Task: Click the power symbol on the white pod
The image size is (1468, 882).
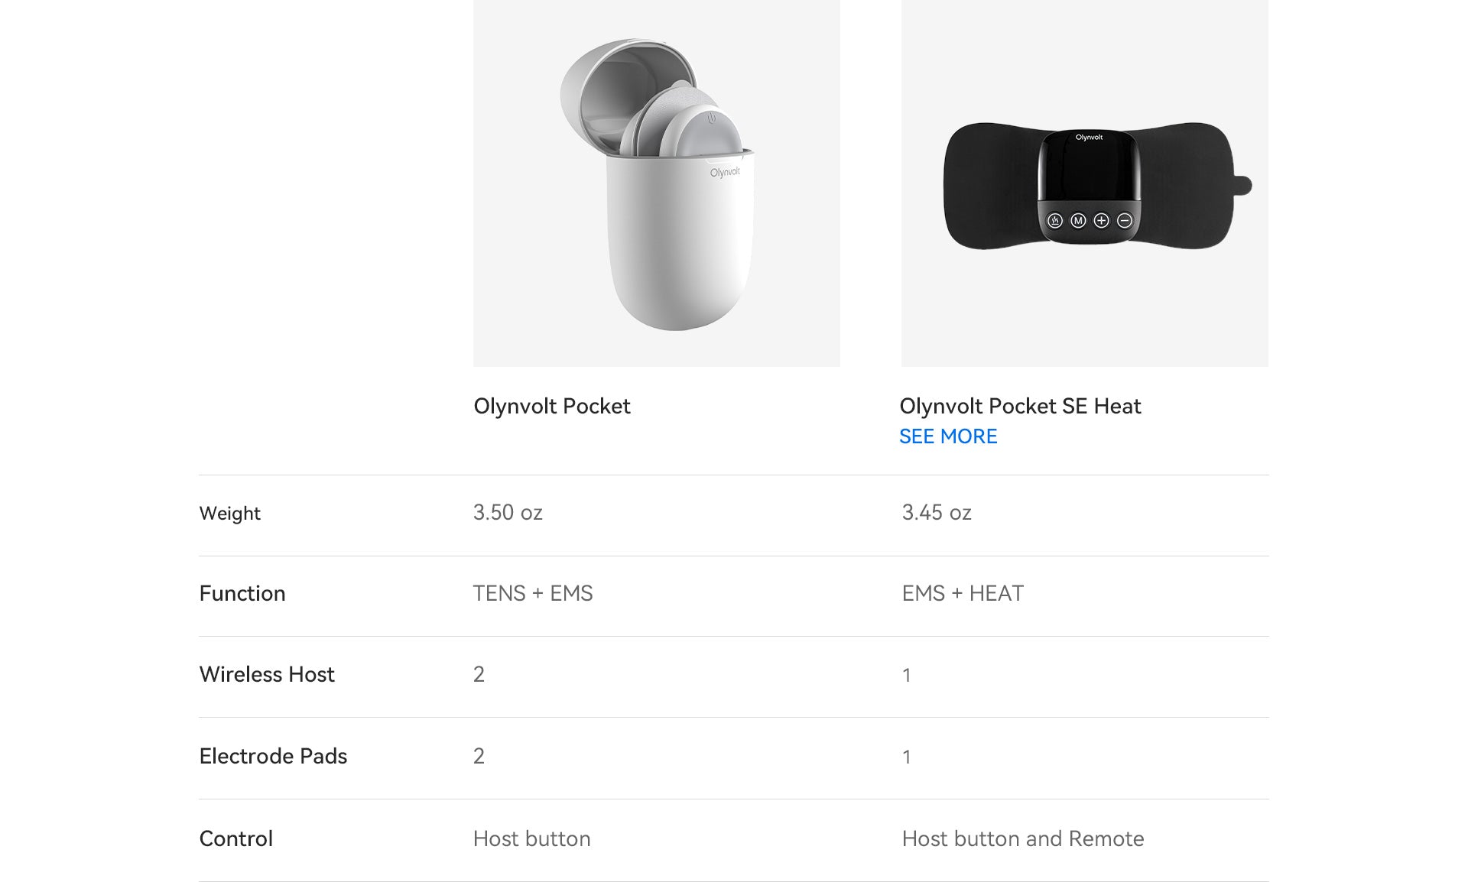Action: click(x=712, y=118)
